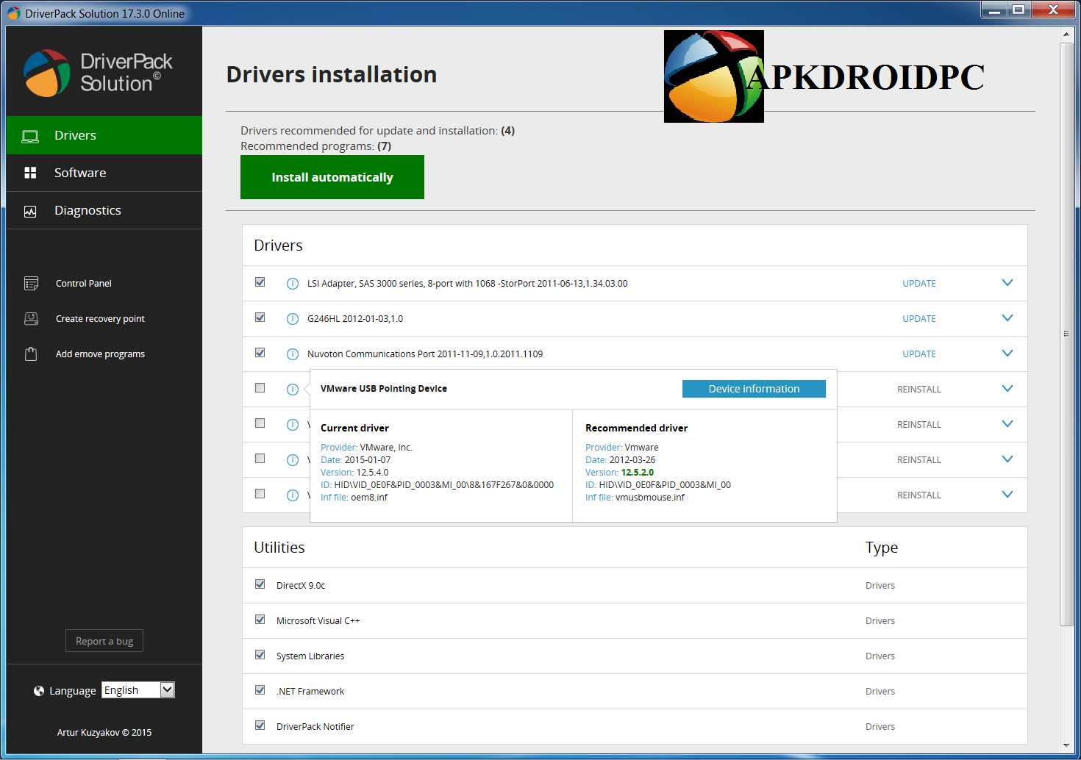Image resolution: width=1081 pixels, height=760 pixels.
Task: Click the chart icon beside Diagnostics
Action: [30, 211]
